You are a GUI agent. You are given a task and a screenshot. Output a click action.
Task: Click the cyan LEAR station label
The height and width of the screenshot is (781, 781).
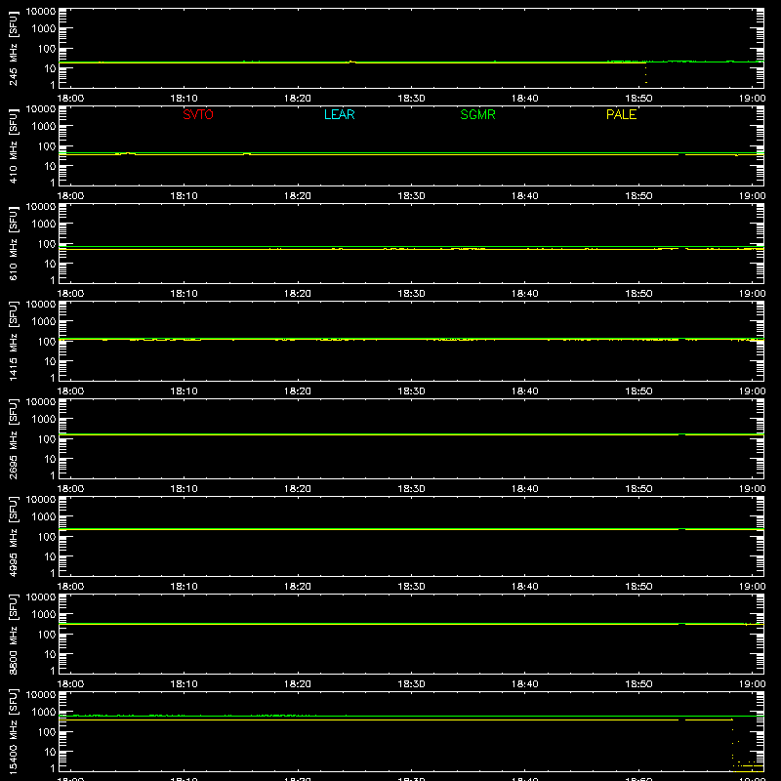339,114
